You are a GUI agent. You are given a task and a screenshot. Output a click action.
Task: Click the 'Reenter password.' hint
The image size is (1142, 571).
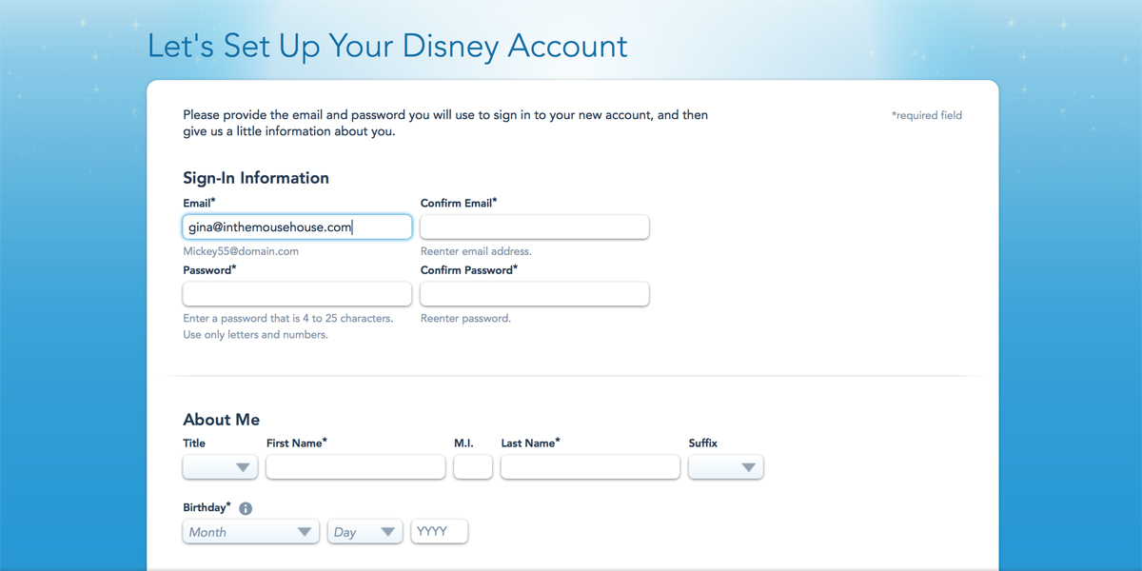tap(465, 318)
